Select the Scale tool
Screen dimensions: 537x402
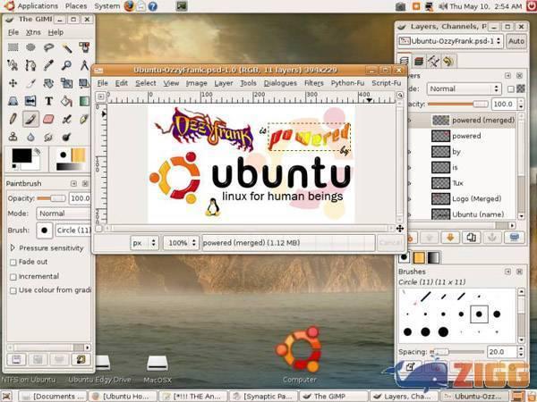66,83
